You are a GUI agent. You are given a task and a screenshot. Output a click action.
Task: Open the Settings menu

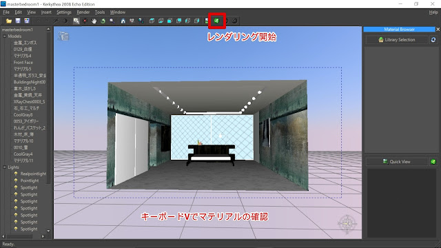(64, 12)
